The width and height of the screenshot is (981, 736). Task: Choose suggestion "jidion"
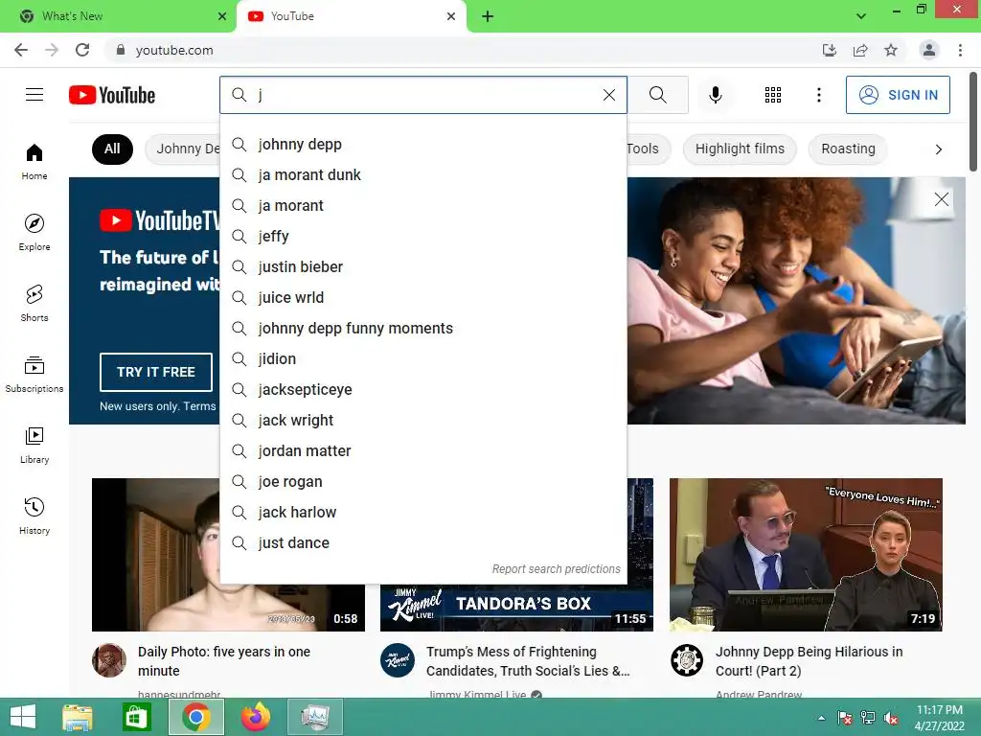(422, 359)
